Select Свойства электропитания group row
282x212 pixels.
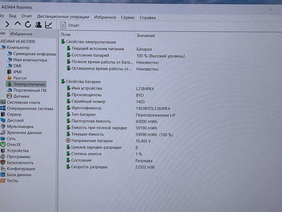point(89,42)
